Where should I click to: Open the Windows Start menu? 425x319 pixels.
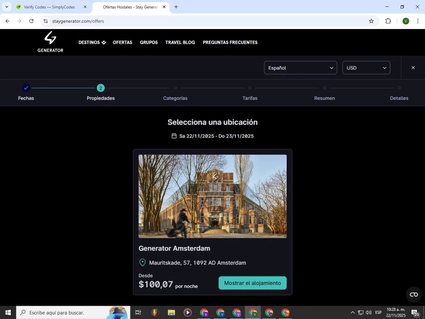8,312
